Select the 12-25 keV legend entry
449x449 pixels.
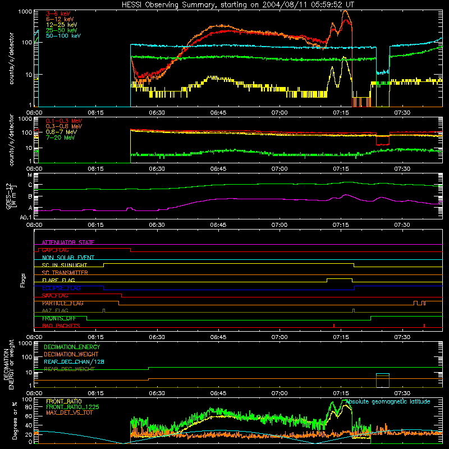pos(62,25)
